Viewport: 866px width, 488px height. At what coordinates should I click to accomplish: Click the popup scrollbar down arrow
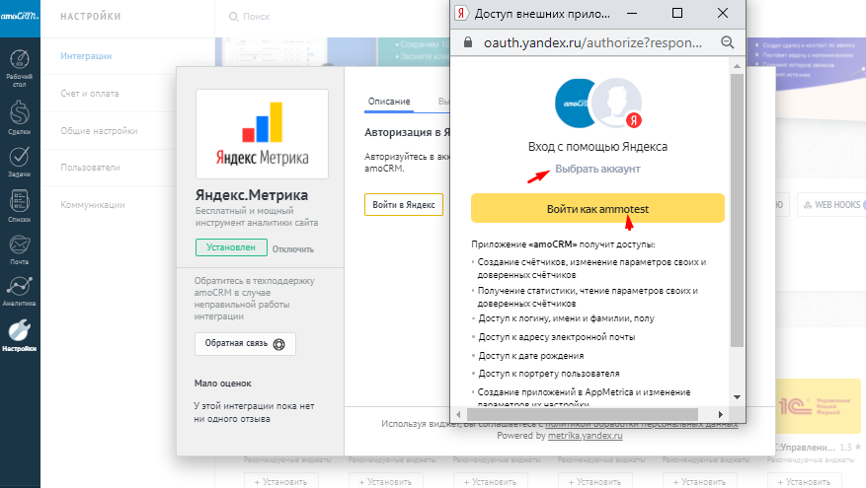tap(737, 397)
